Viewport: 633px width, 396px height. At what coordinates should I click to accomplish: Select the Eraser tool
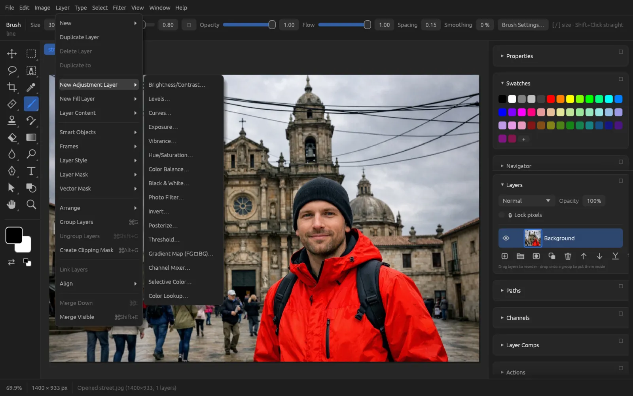(x=12, y=137)
